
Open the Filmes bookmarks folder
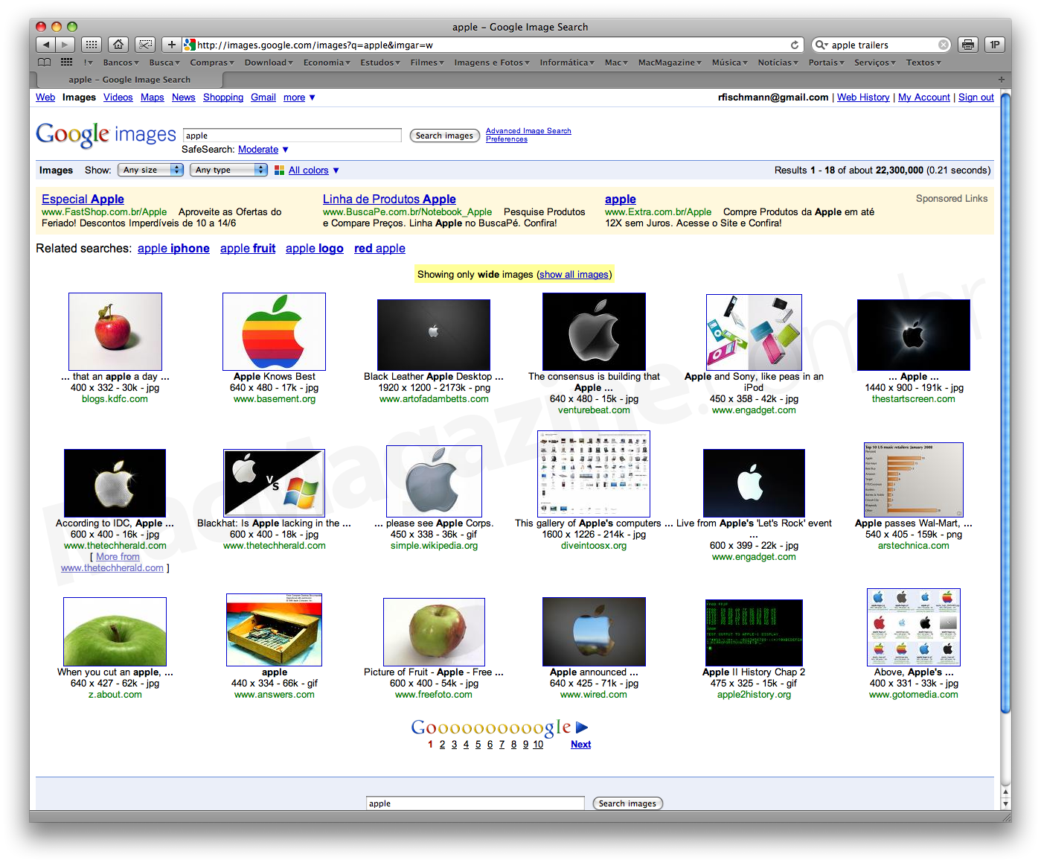(427, 63)
